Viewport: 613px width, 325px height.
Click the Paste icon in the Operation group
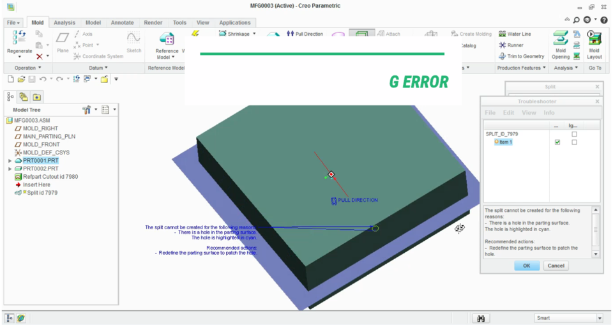(39, 45)
